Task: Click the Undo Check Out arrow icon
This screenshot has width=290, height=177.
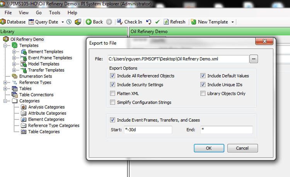Action: [149, 22]
